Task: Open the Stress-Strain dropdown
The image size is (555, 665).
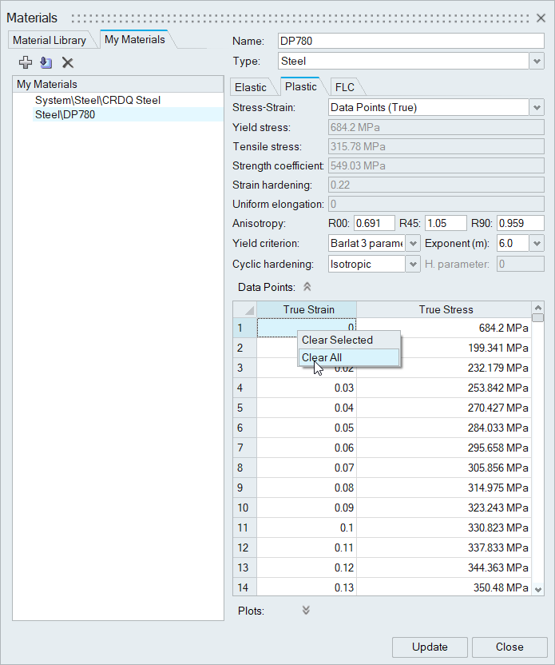Action: (x=537, y=108)
